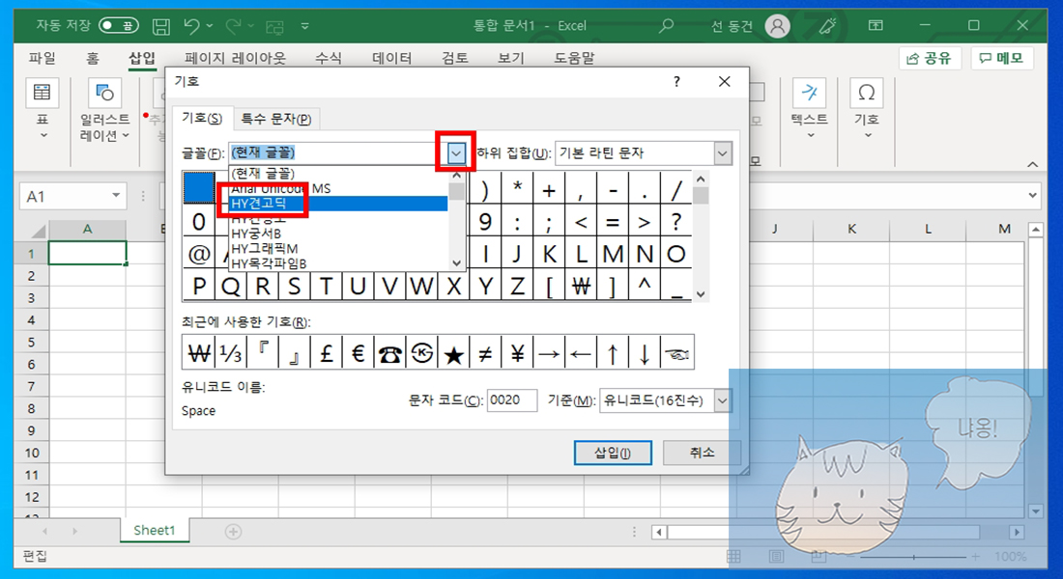Click the dialog help question mark
Screen dimensions: 1063x579
[x=675, y=82]
